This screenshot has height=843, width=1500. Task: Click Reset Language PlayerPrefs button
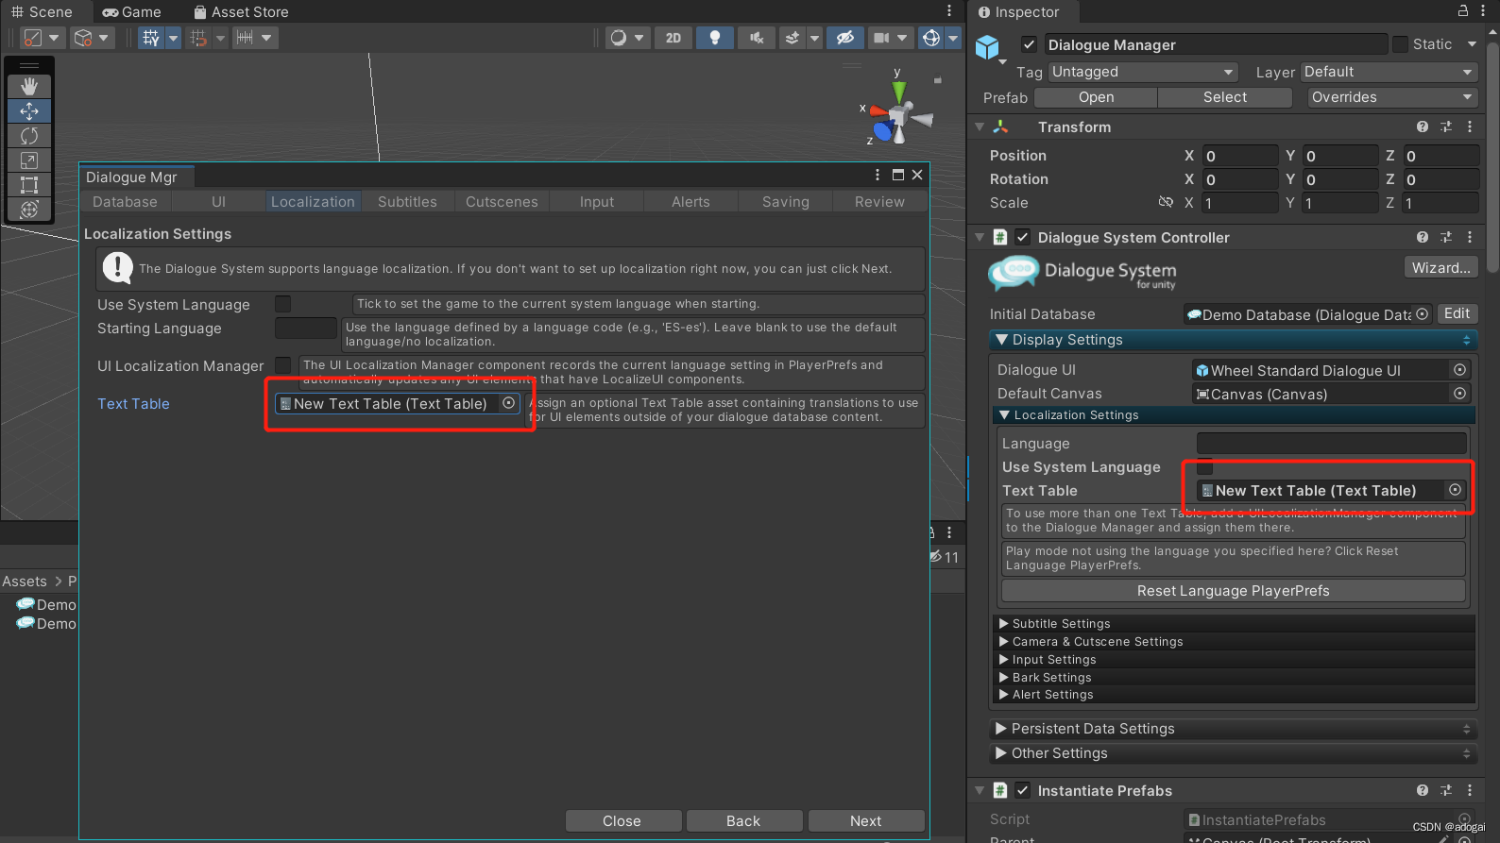pyautogui.click(x=1233, y=591)
